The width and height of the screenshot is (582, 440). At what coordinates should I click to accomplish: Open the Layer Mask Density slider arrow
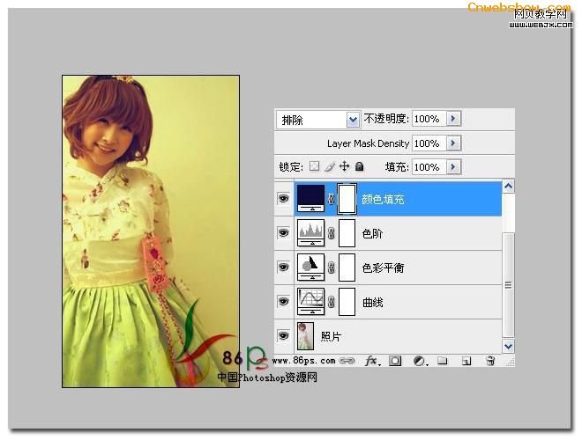[453, 143]
